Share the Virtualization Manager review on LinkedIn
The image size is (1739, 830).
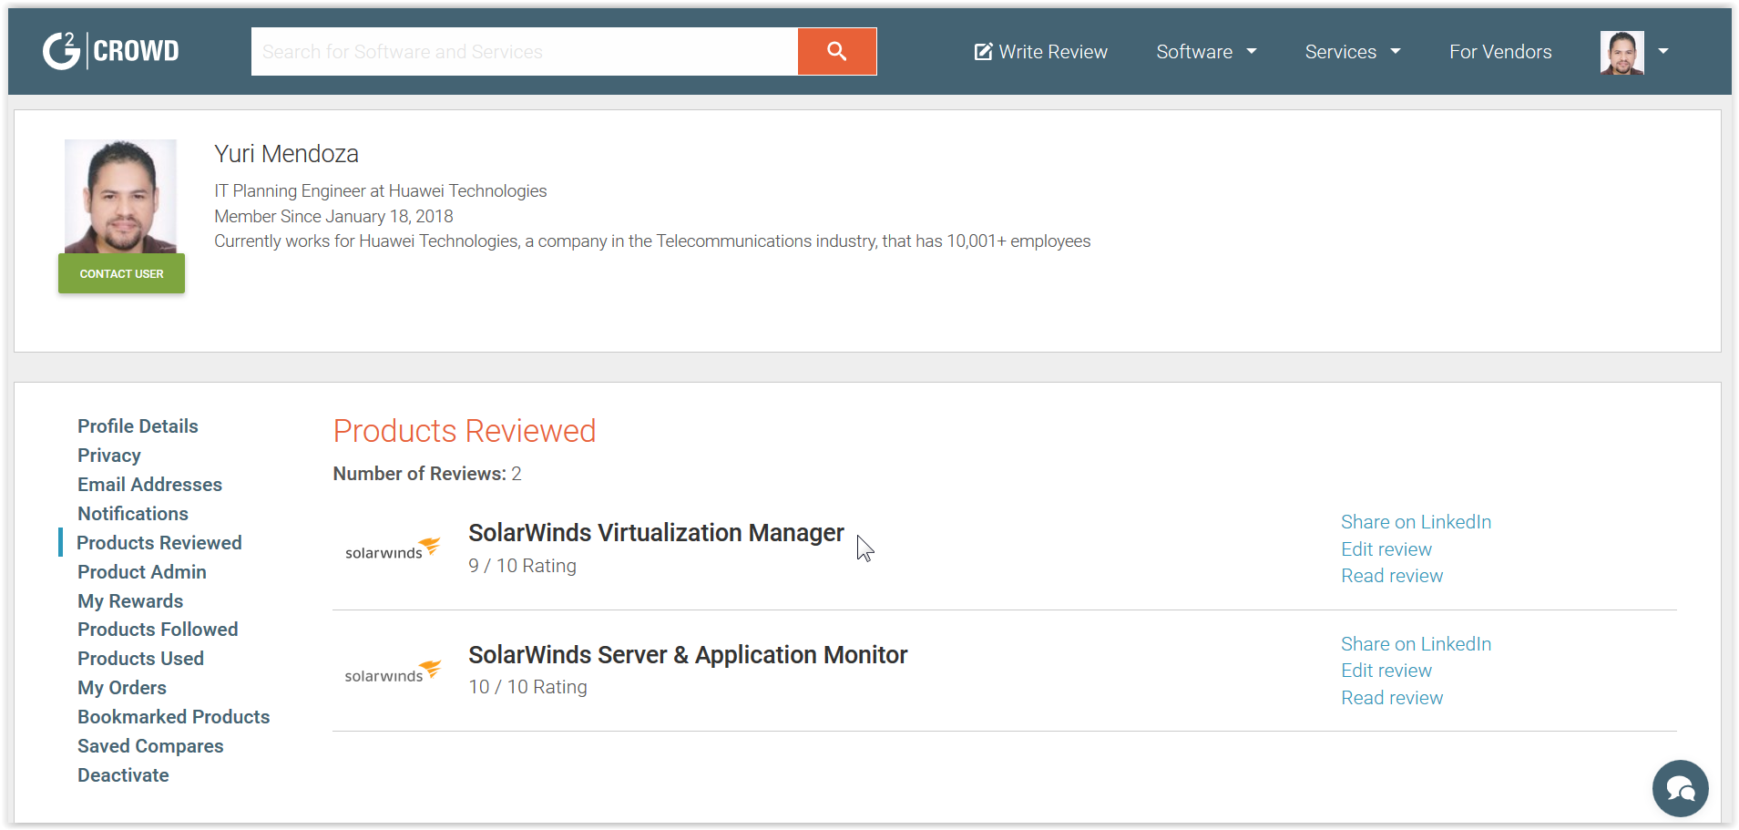1416,522
